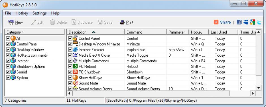Sort by the Parameter column header
Image resolution: width=266 pixels, height=107 pixels.
point(178,32)
